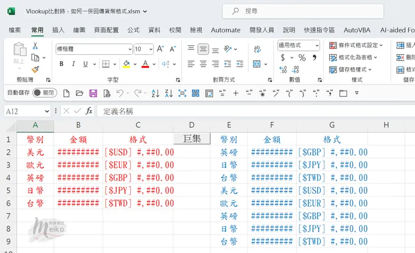This screenshot has width=415, height=253.
Task: Switch to the AutoVBA tab
Action: [x=357, y=30]
